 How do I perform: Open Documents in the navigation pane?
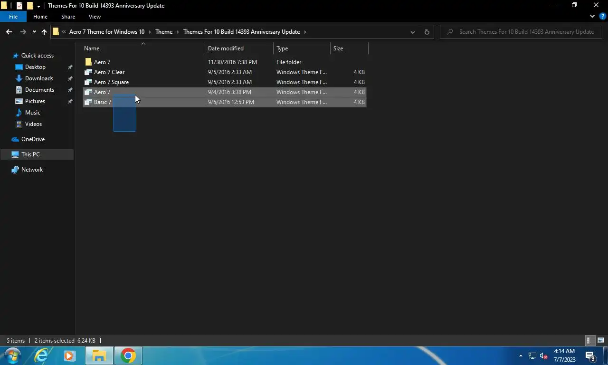click(x=39, y=90)
